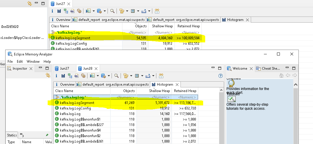Export icon in Jun28 toolbar

click(148, 76)
